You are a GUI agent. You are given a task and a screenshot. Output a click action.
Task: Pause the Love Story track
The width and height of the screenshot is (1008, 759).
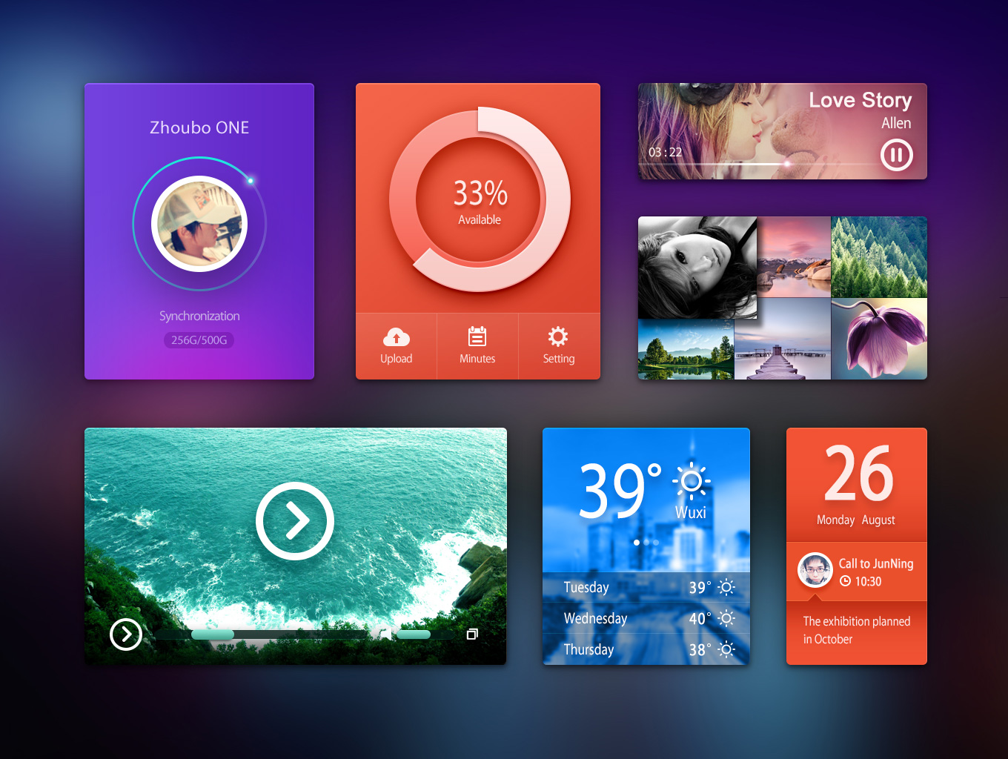coord(896,156)
